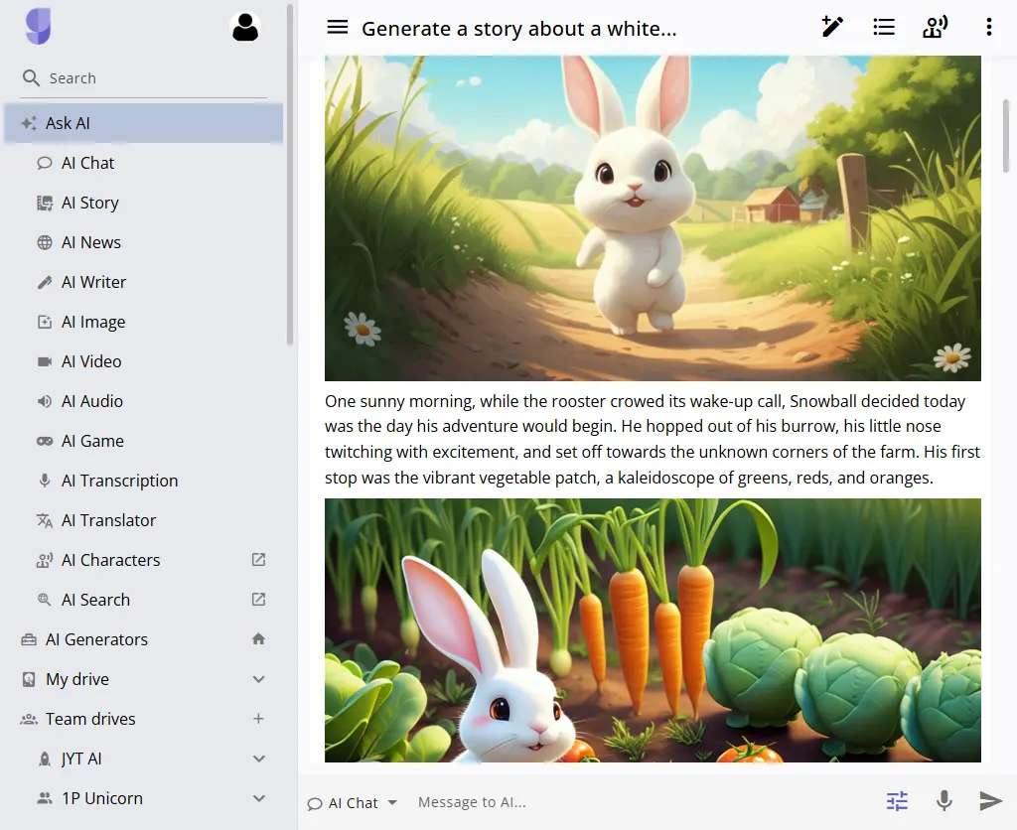Image resolution: width=1017 pixels, height=830 pixels.
Task: Open AI Search from sidebar
Action: (143, 600)
